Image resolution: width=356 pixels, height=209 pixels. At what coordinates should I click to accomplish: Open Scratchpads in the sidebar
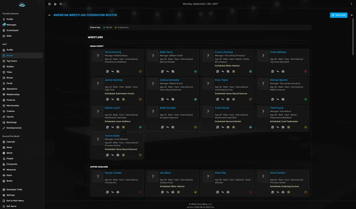pyautogui.click(x=22, y=30)
